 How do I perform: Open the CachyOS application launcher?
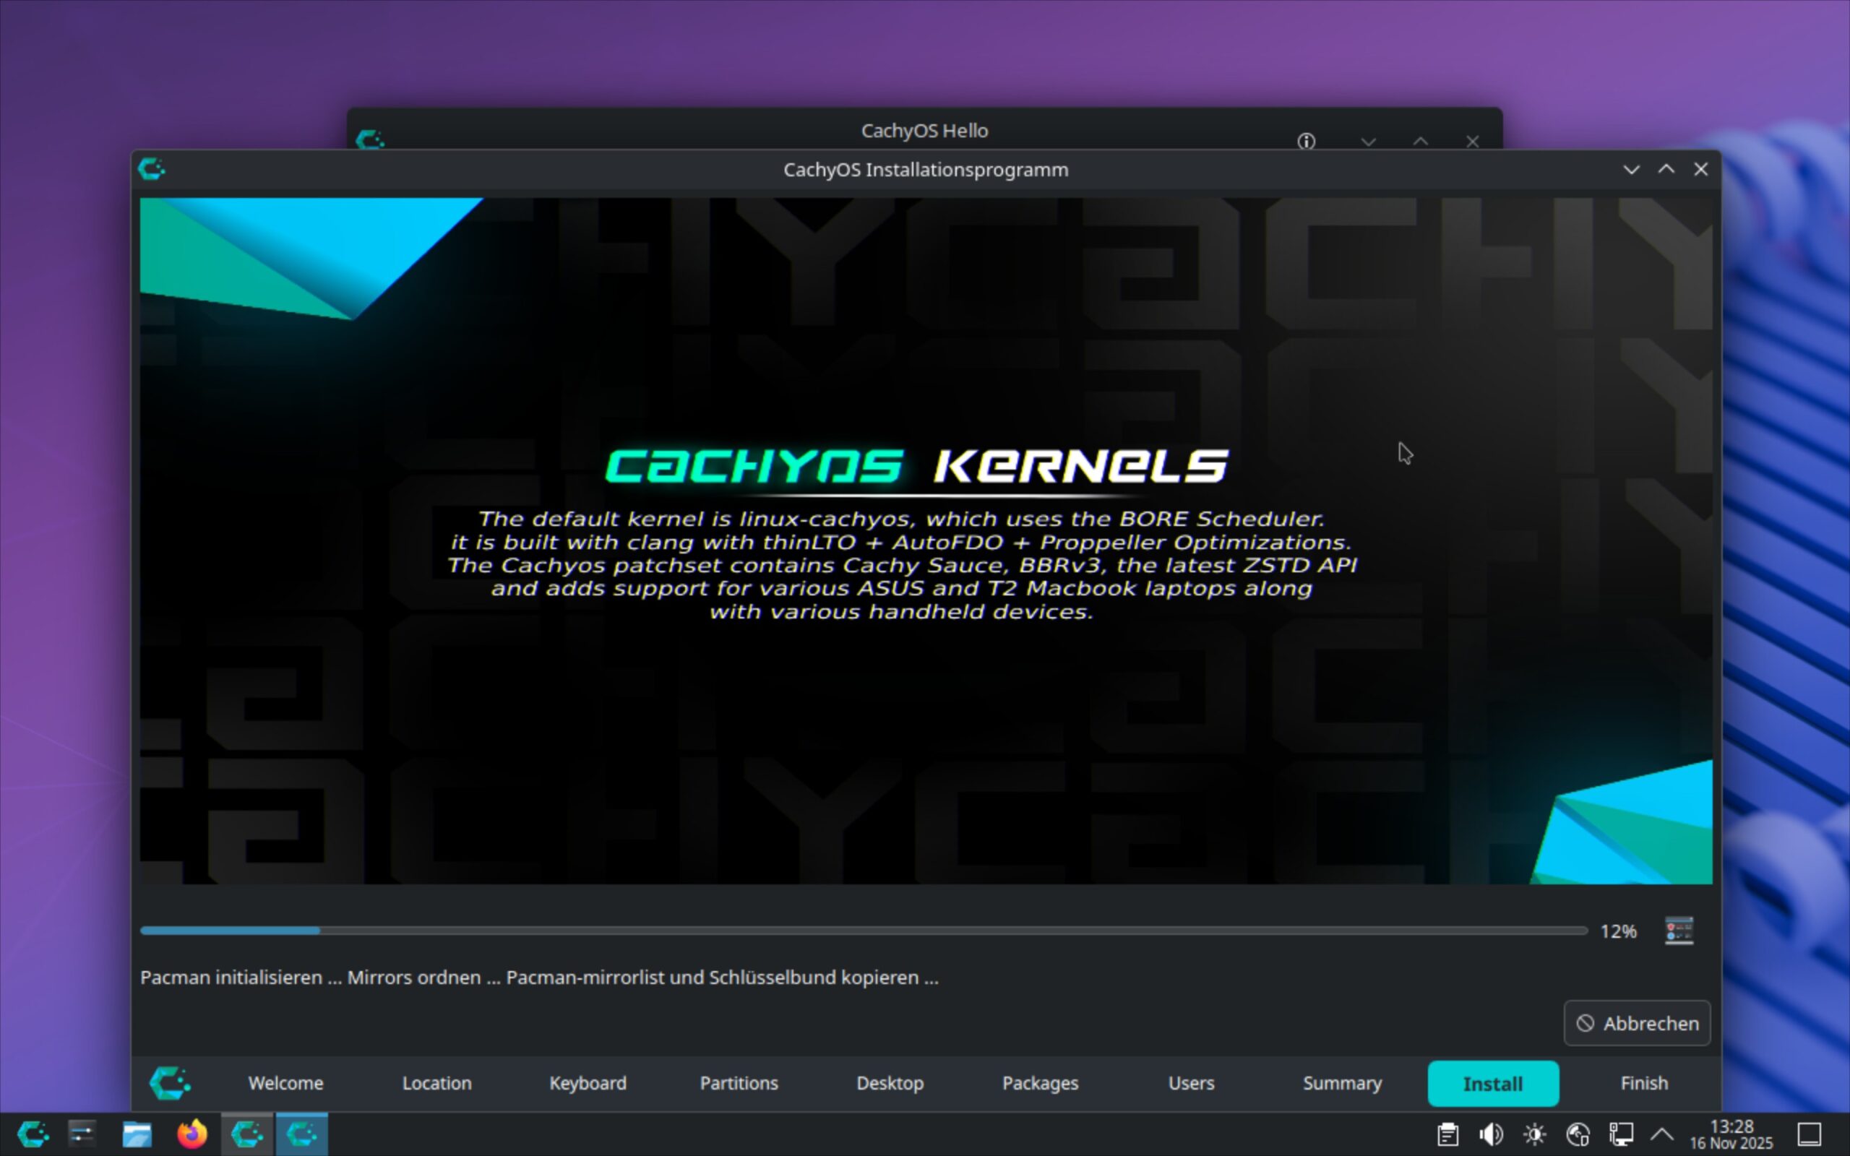click(x=33, y=1134)
